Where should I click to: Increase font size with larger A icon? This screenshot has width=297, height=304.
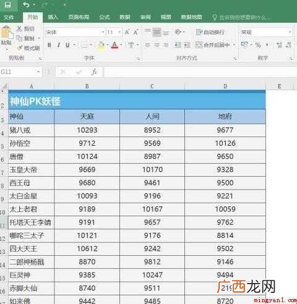tap(127, 32)
